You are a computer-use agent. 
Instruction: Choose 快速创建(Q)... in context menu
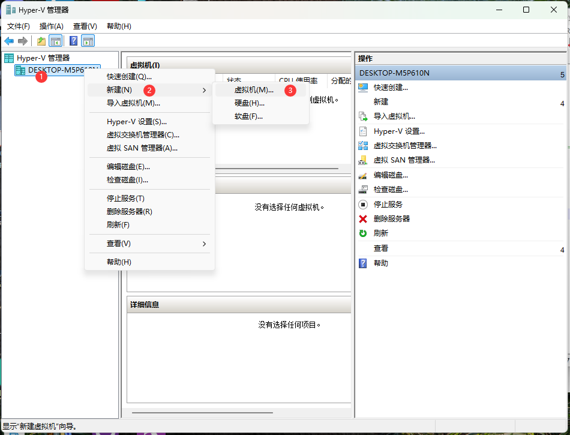(x=149, y=77)
